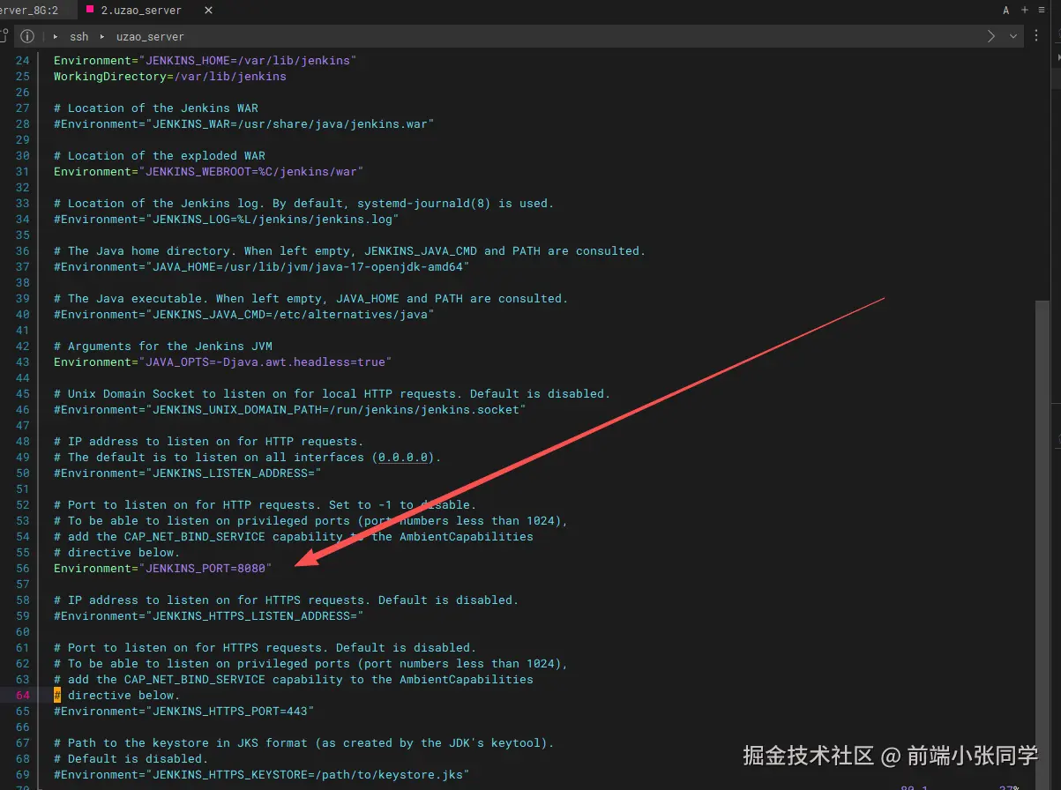
Task: Click the ssh breadcrumb segment
Action: [79, 37]
